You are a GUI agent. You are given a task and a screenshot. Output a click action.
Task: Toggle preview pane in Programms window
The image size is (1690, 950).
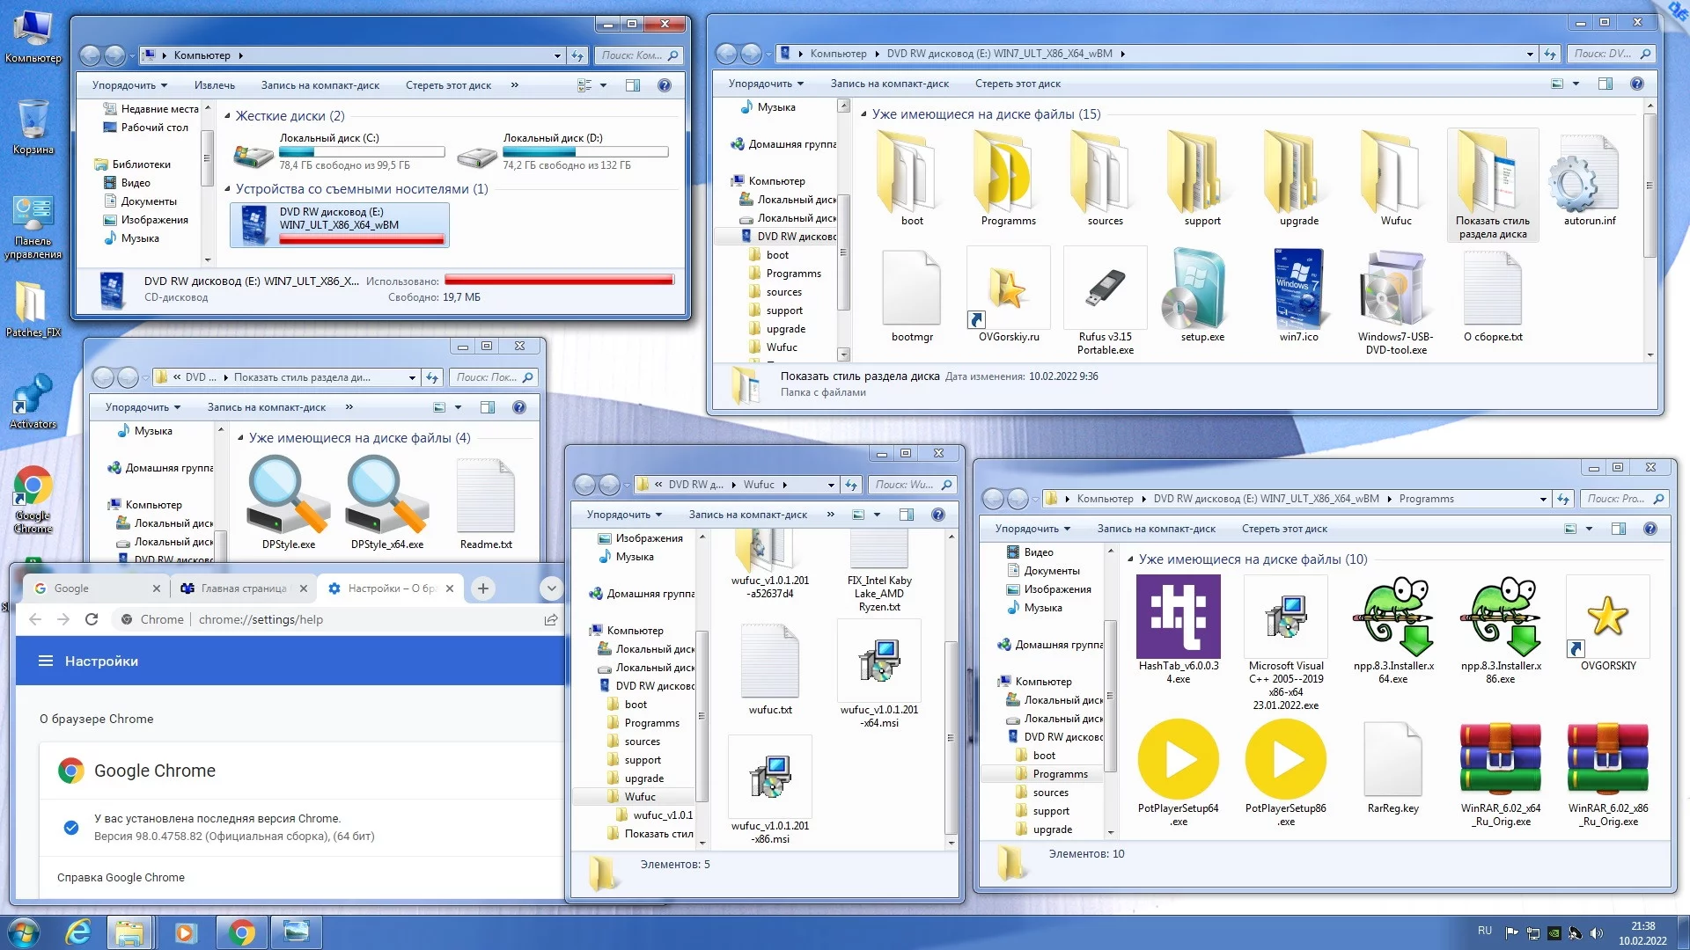[1618, 529]
